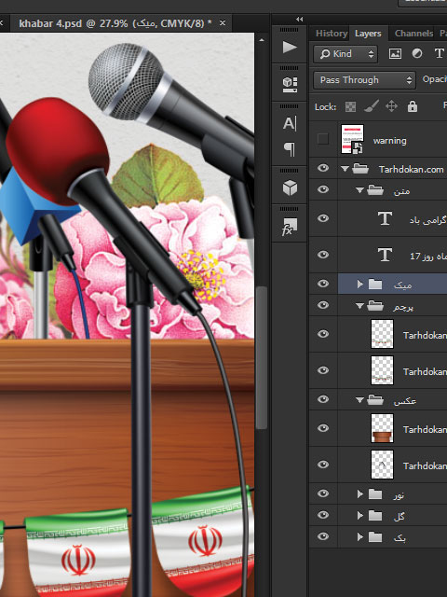Lock all padlock icon
447x597 pixels.
[x=412, y=106]
